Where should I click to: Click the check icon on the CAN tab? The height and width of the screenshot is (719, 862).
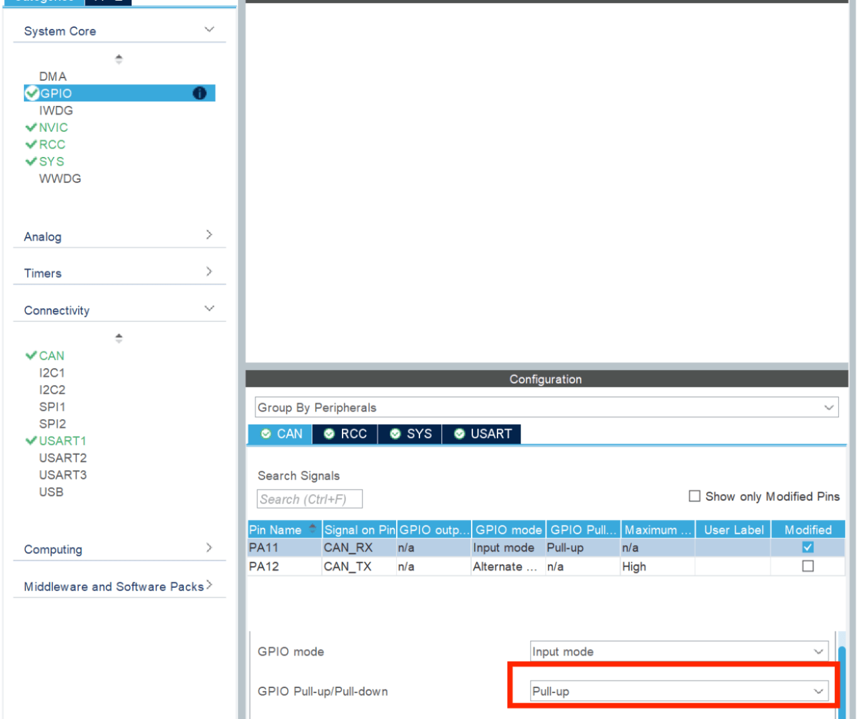[266, 434]
